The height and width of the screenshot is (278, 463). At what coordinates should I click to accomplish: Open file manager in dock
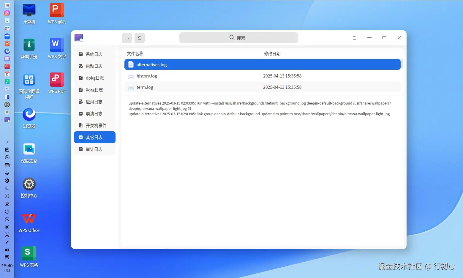point(7,36)
